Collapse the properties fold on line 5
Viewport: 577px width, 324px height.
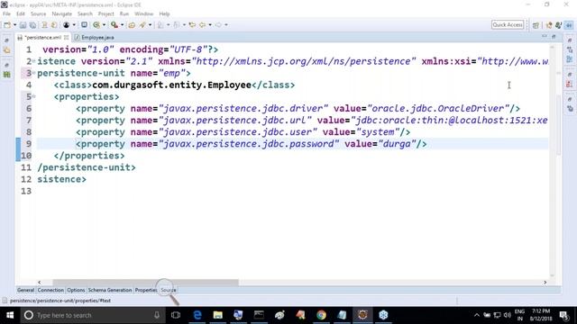click(x=34, y=96)
